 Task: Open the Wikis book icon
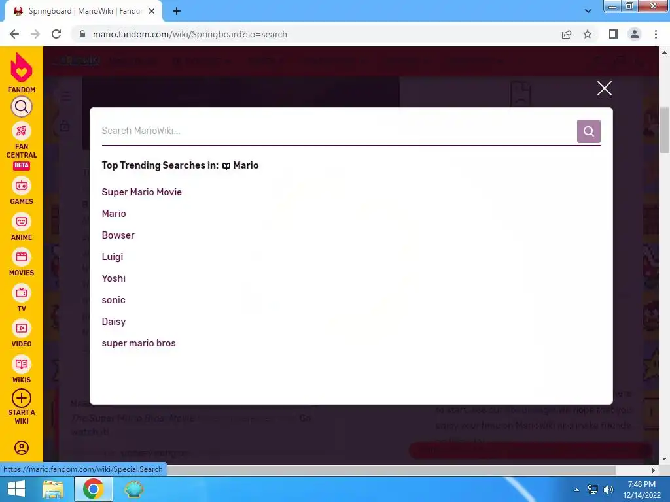click(x=22, y=364)
